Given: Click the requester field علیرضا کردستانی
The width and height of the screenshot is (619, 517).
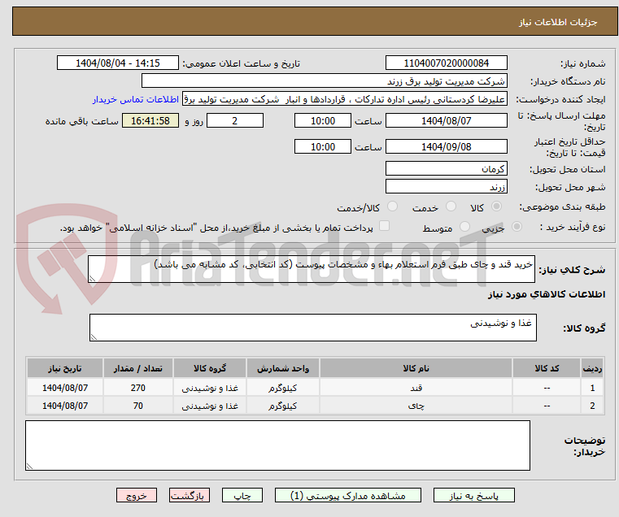Looking at the screenshot, I should point(345,99).
